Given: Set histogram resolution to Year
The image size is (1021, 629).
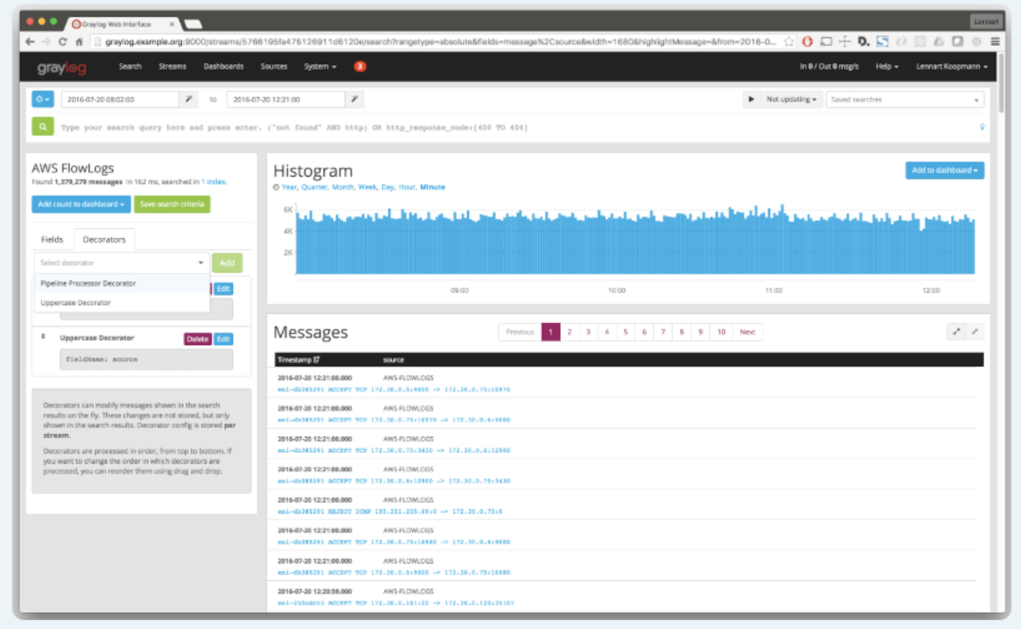Looking at the screenshot, I should point(289,187).
